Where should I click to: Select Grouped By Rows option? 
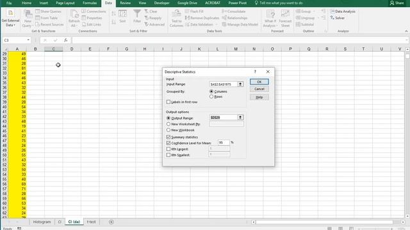click(211, 96)
